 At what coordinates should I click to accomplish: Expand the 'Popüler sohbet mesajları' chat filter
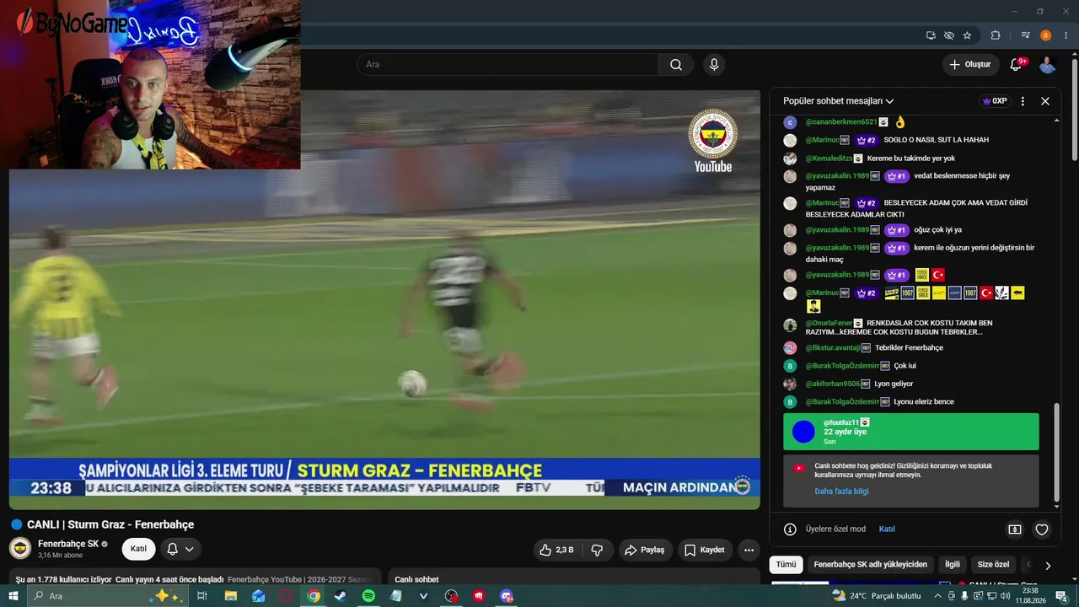click(838, 101)
